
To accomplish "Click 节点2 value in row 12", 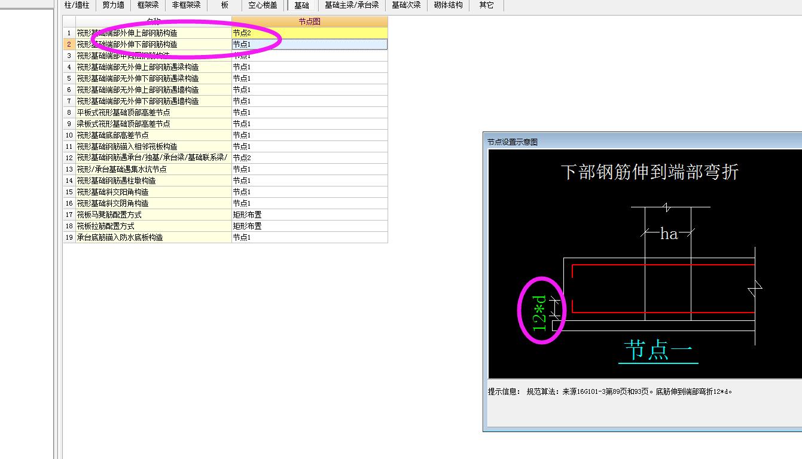I will (309, 158).
